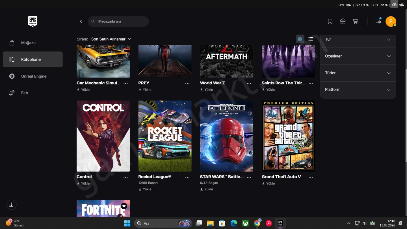Expand the Platform filter
407x229 pixels.
(x=358, y=90)
